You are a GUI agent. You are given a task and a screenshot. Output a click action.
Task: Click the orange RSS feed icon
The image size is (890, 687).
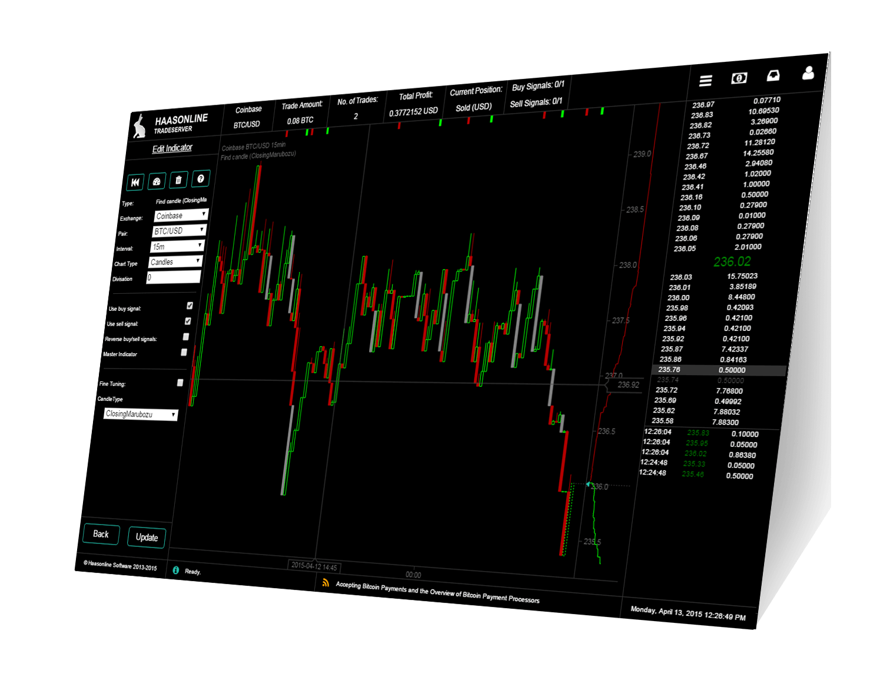click(x=326, y=583)
